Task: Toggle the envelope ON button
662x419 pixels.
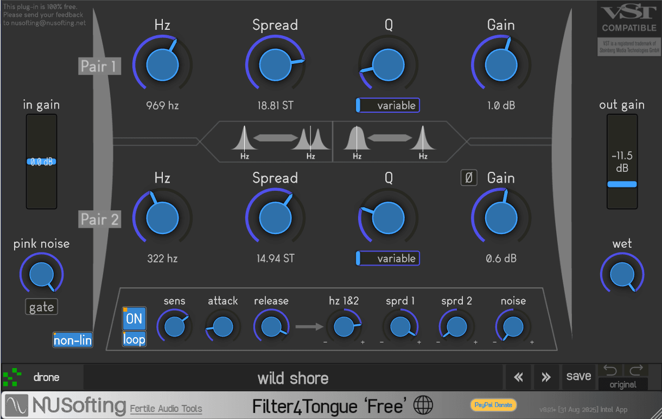Action: pyautogui.click(x=133, y=319)
